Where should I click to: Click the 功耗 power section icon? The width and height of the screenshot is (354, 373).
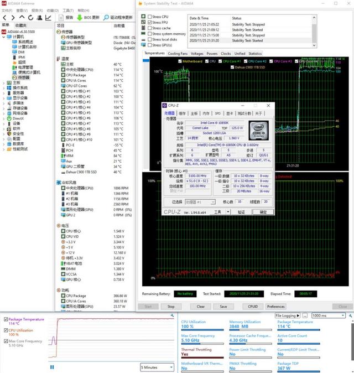pos(59,290)
